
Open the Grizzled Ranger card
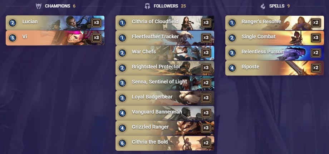point(165,128)
